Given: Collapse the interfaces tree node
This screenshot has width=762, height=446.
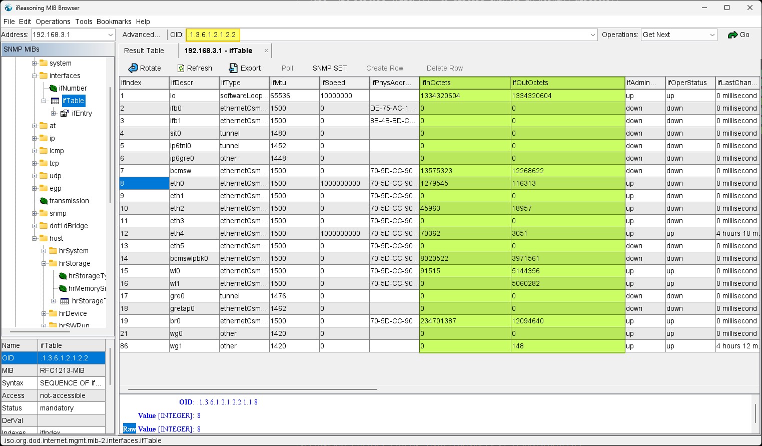Looking at the screenshot, I should click(x=35, y=76).
